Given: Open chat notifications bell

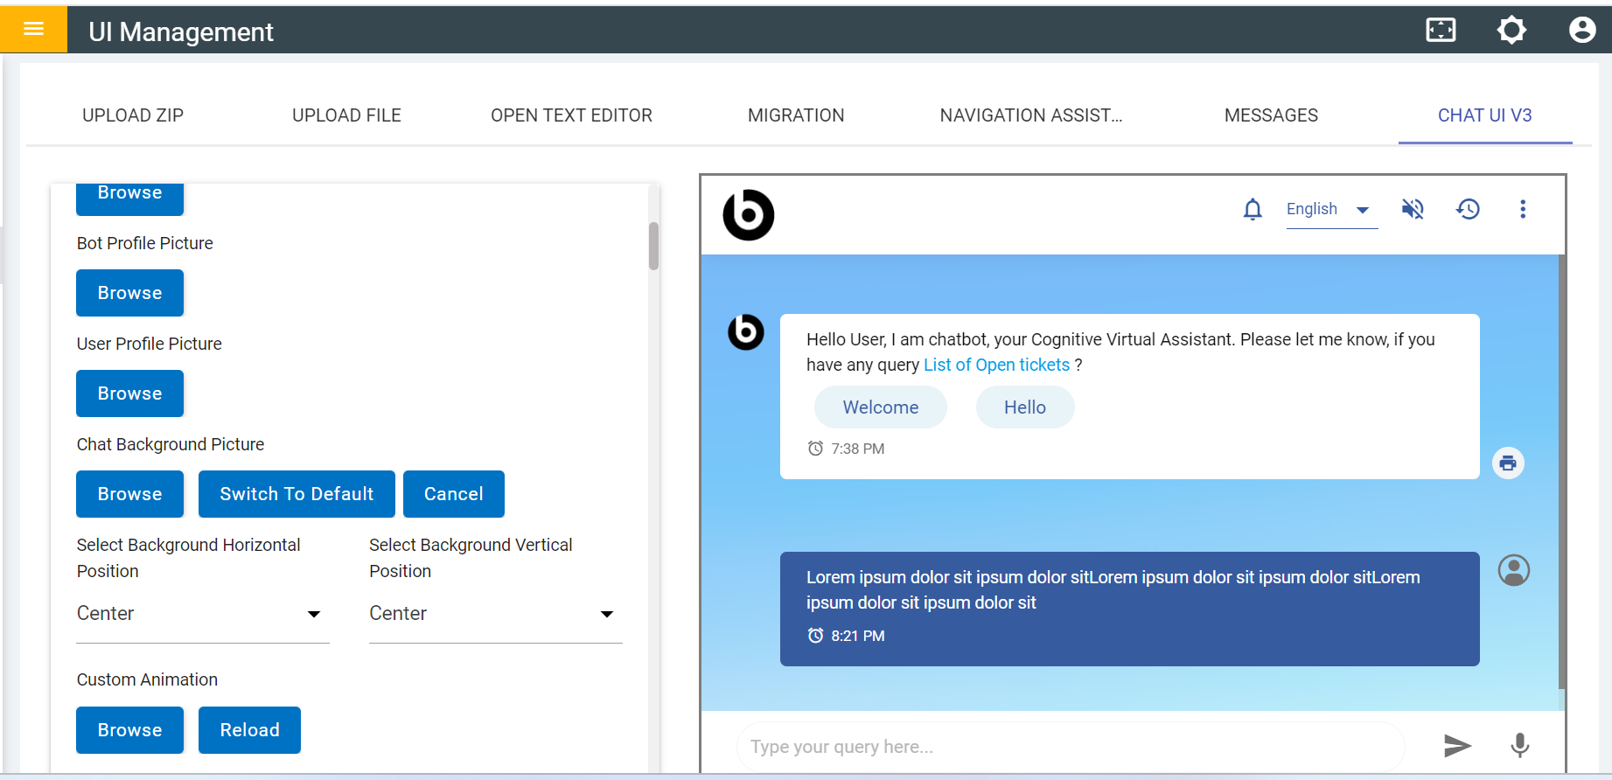Looking at the screenshot, I should pyautogui.click(x=1253, y=209).
